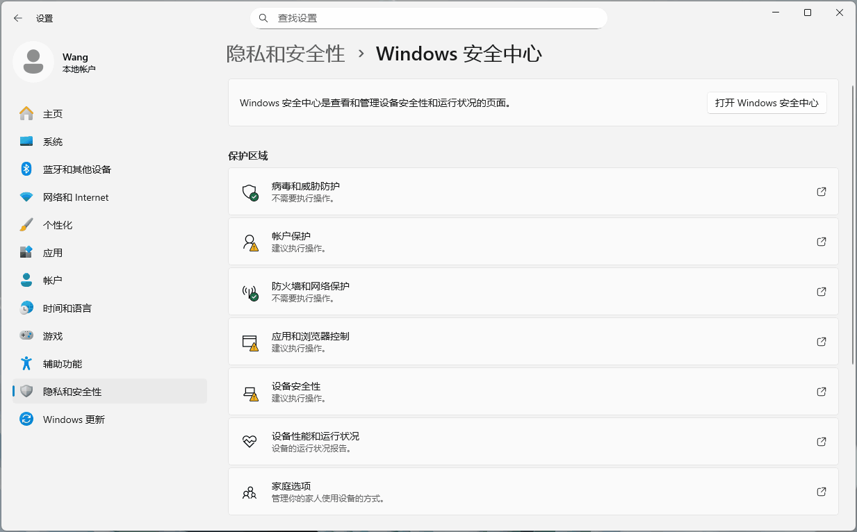Click external-link icon on 家庭选项 row
The width and height of the screenshot is (857, 532).
tap(822, 492)
